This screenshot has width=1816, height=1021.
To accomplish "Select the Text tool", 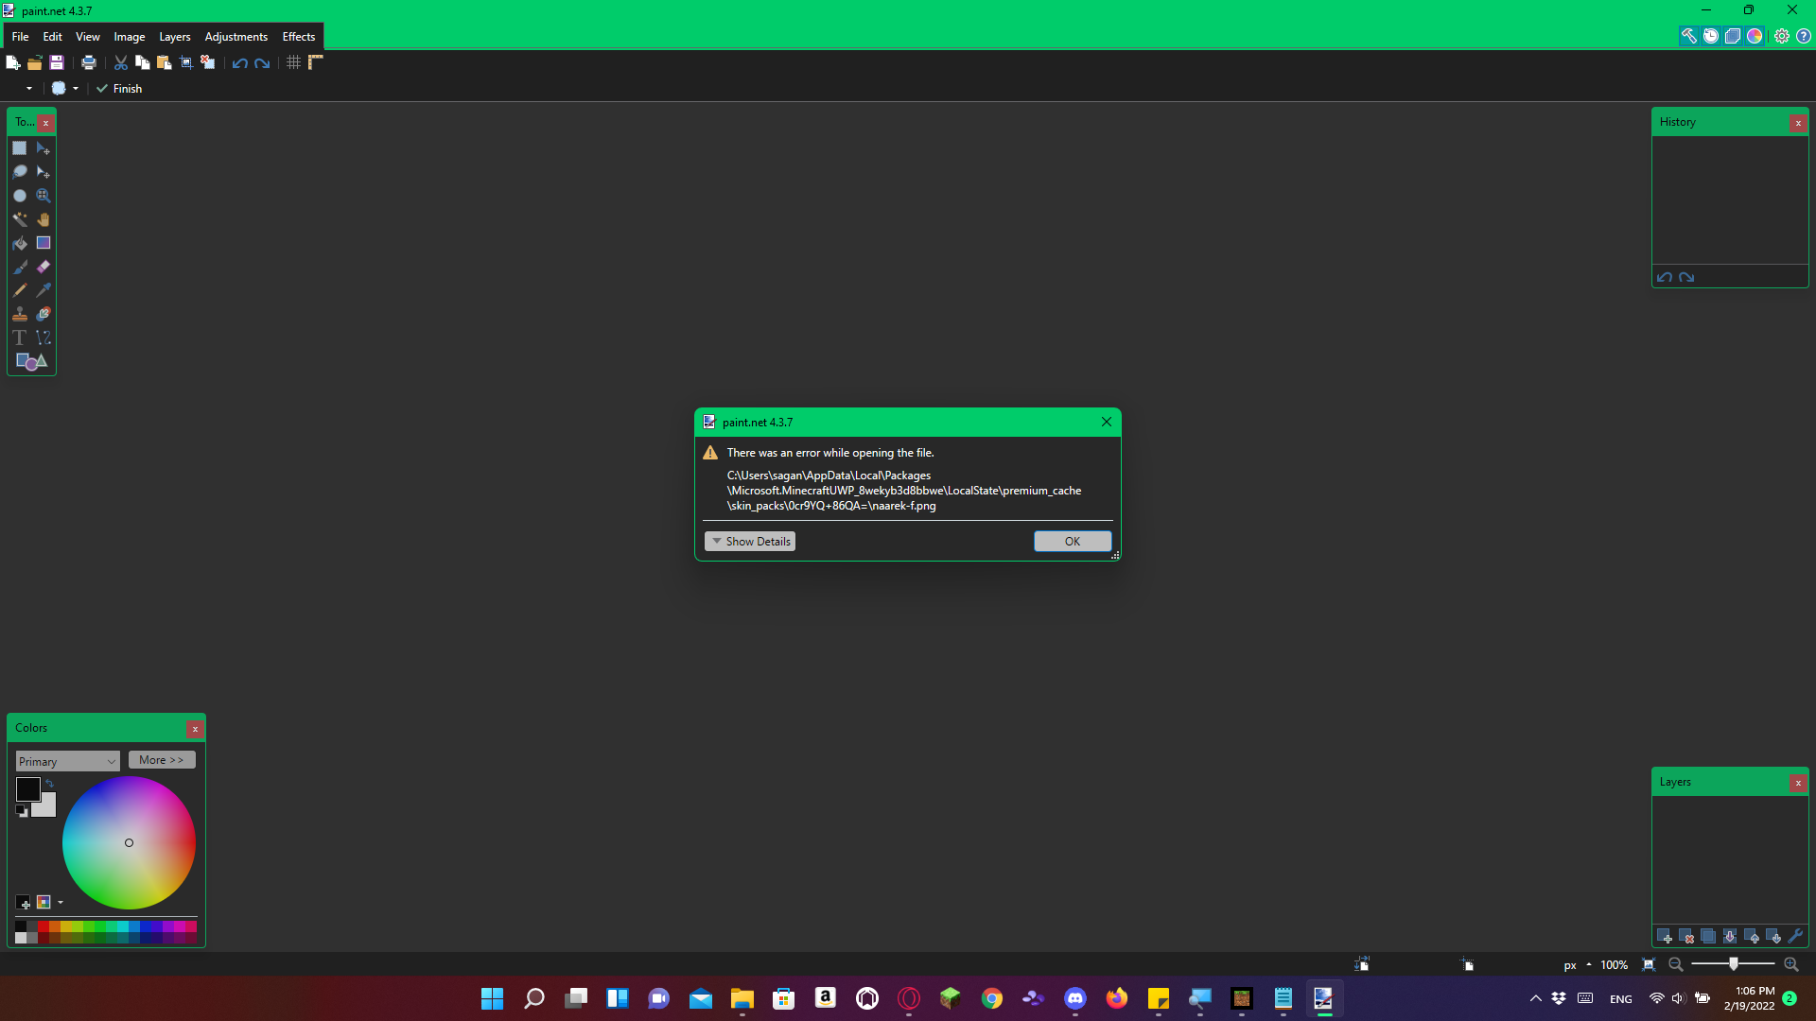I will [x=20, y=337].
